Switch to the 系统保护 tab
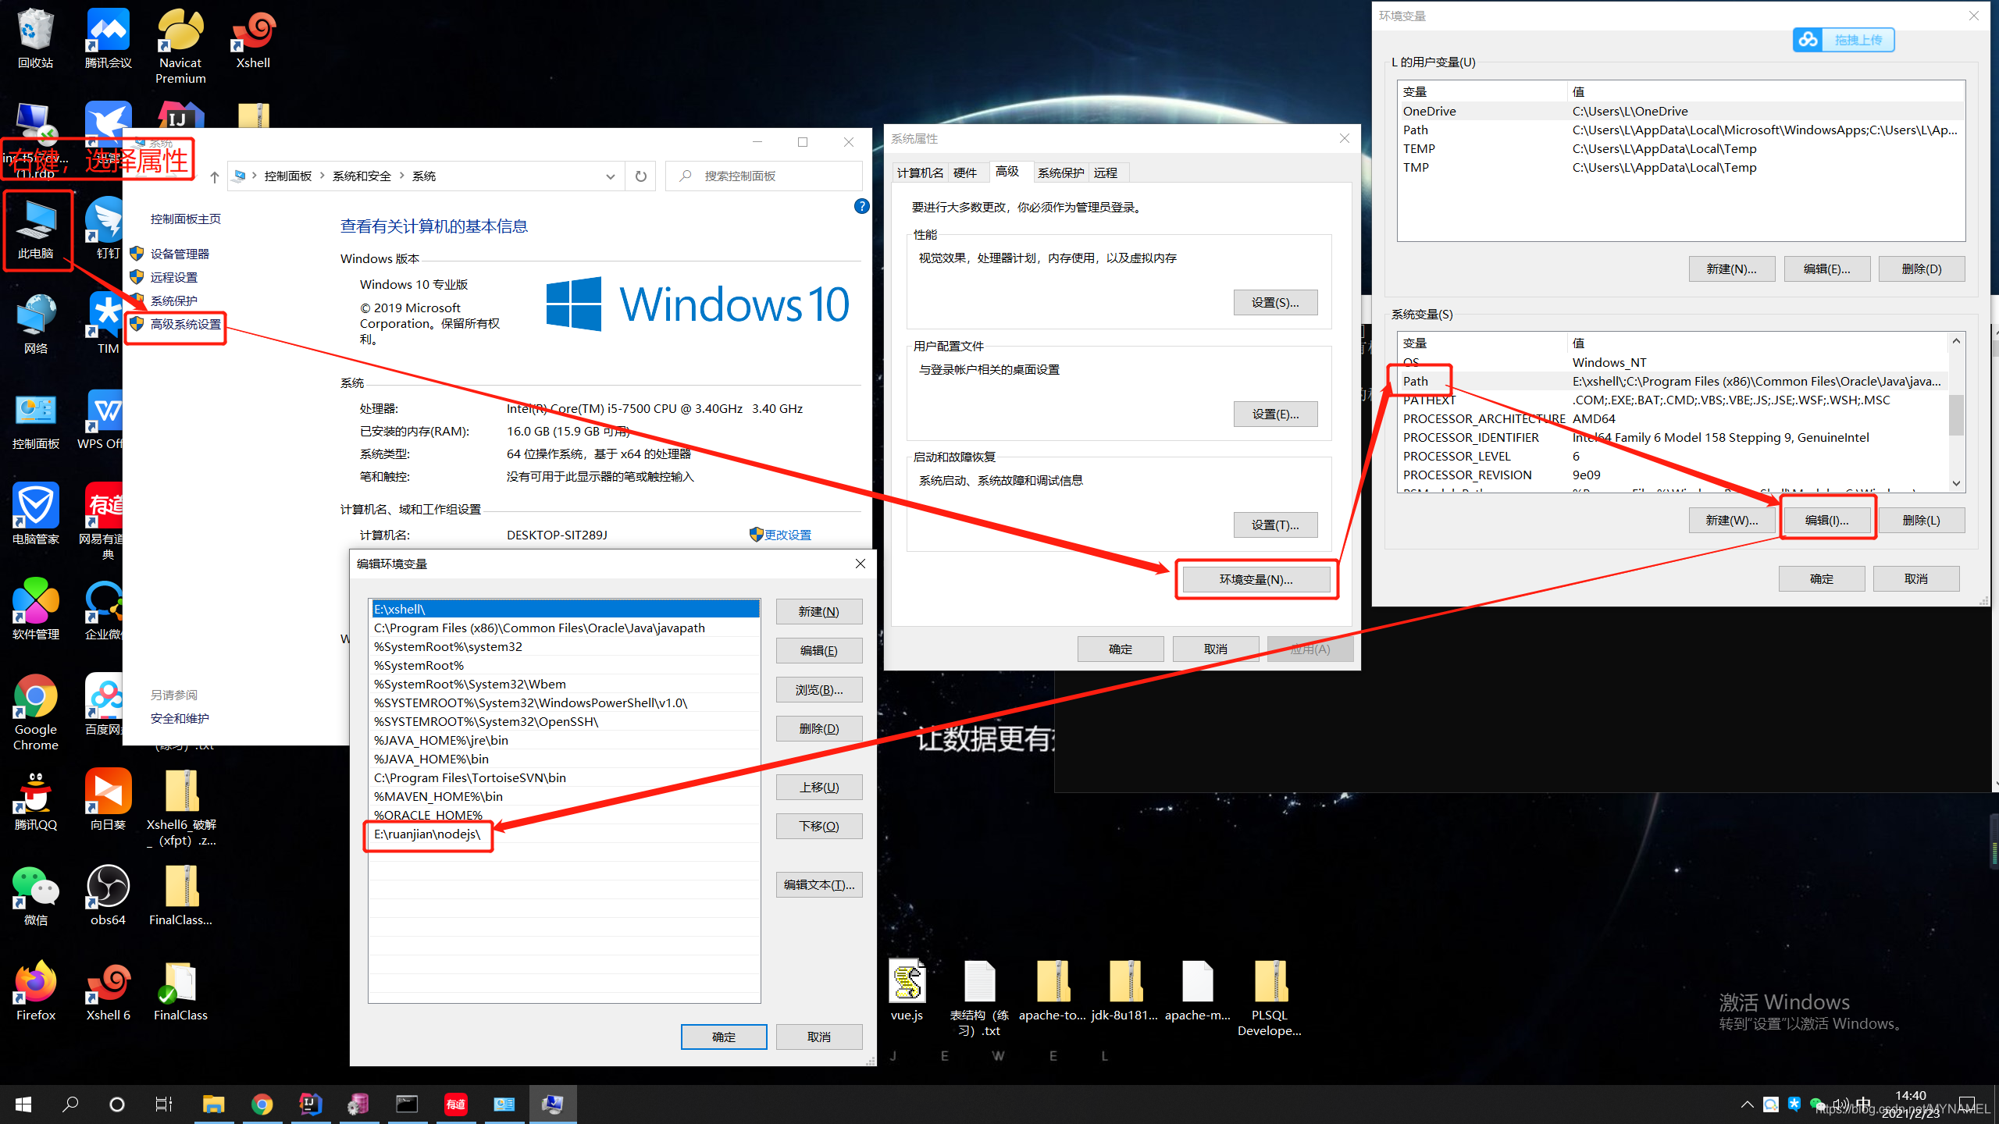 click(x=1060, y=173)
